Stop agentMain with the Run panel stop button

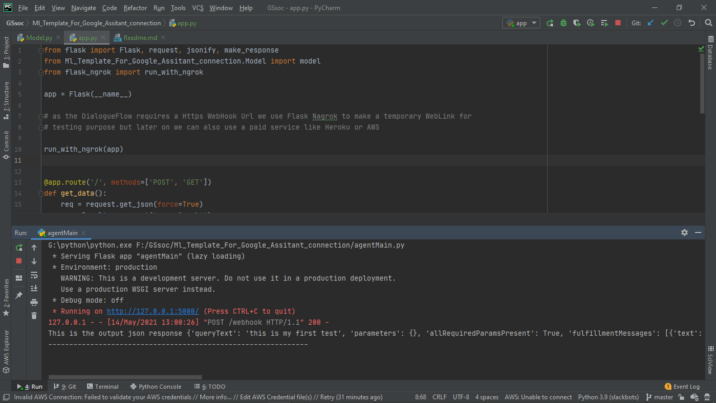pyautogui.click(x=19, y=261)
